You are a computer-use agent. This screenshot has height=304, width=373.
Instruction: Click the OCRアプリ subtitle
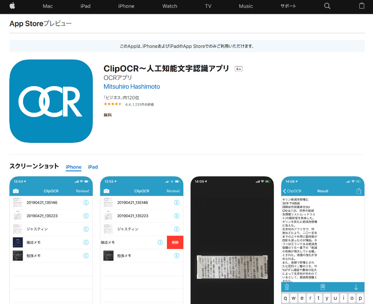coord(118,78)
